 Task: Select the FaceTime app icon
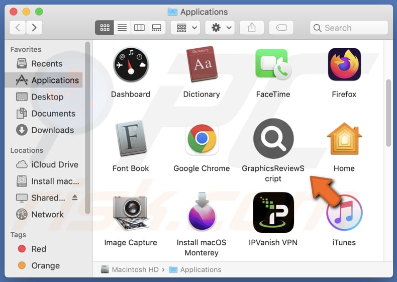pyautogui.click(x=273, y=64)
